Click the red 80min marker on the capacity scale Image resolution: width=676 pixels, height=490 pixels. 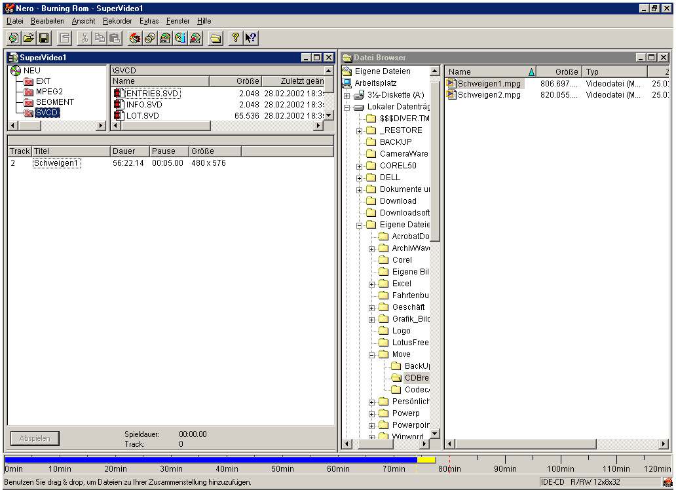(x=449, y=465)
